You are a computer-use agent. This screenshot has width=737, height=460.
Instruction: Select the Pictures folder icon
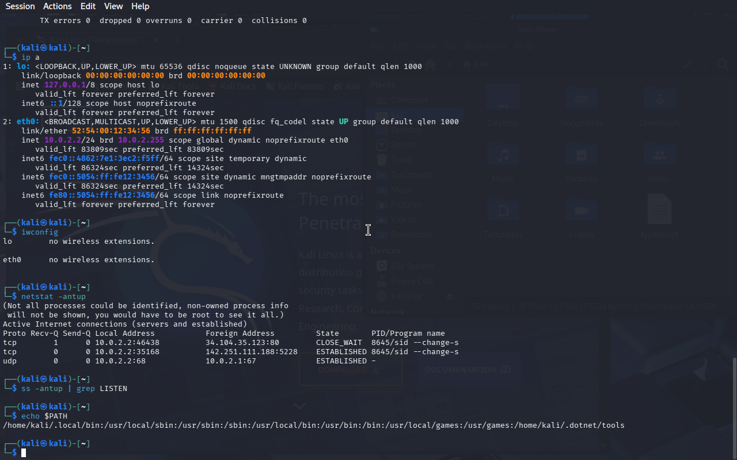pyautogui.click(x=581, y=156)
